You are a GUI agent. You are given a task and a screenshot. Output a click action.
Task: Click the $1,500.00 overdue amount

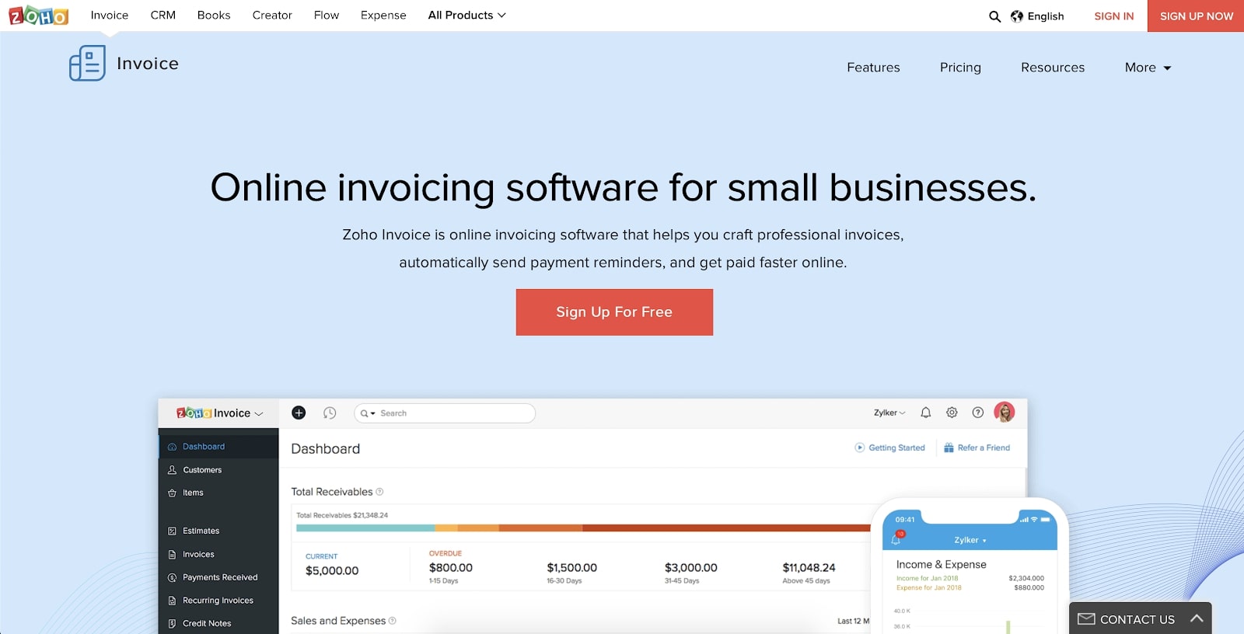point(571,568)
